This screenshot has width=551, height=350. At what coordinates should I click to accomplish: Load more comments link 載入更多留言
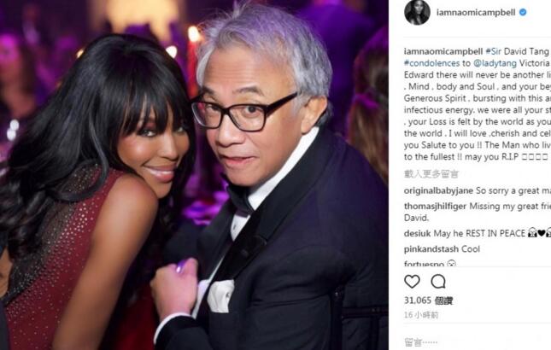click(x=431, y=174)
